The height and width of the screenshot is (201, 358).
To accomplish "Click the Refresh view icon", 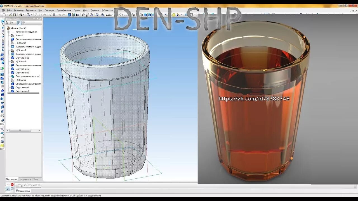I will [121, 15].
